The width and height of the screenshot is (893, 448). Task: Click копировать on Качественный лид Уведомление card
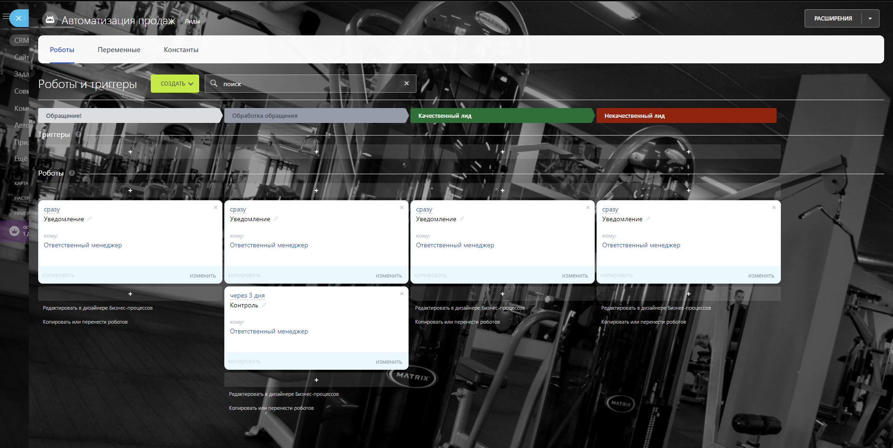point(430,275)
